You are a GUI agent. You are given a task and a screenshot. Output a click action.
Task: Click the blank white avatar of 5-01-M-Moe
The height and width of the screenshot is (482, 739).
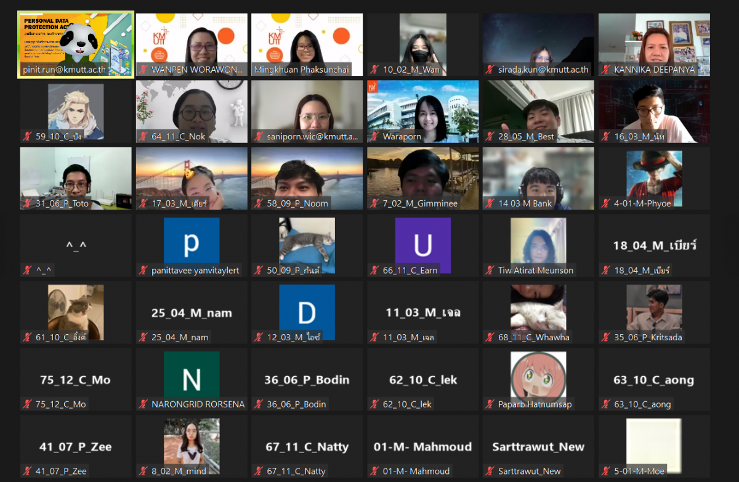tap(654, 446)
